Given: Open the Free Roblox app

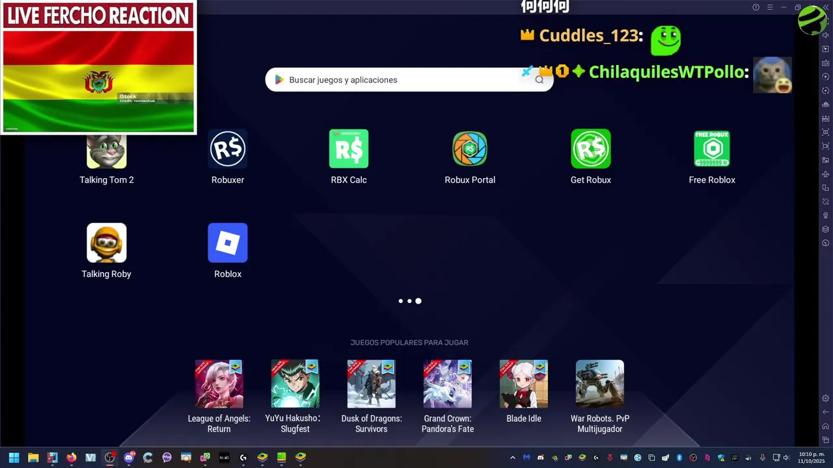Looking at the screenshot, I should (712, 149).
